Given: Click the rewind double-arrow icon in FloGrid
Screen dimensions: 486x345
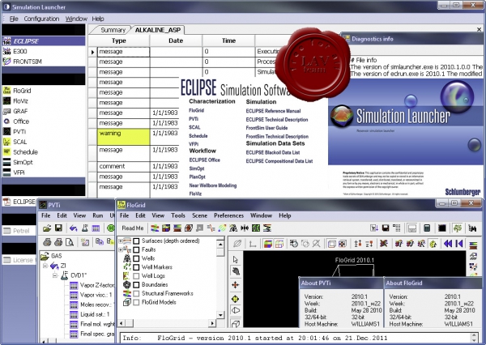Looking at the screenshot, I should [448, 244].
